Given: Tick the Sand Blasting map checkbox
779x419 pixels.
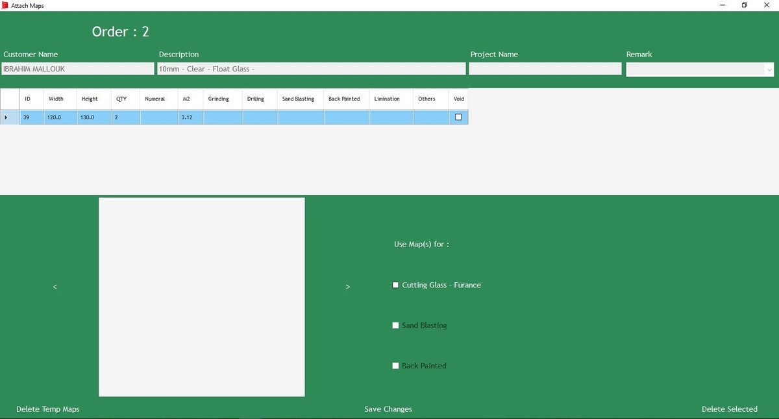Looking at the screenshot, I should coord(395,326).
